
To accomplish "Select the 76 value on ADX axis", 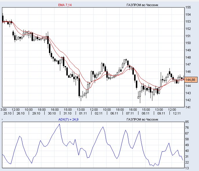I will pyautogui.click(x=187, y=128).
